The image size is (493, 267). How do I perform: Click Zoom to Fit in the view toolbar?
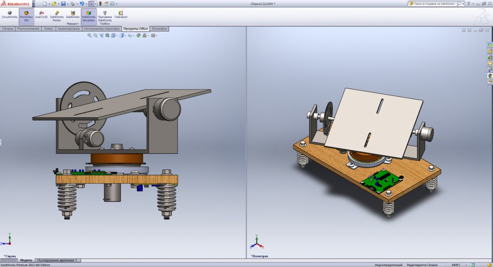point(90,35)
